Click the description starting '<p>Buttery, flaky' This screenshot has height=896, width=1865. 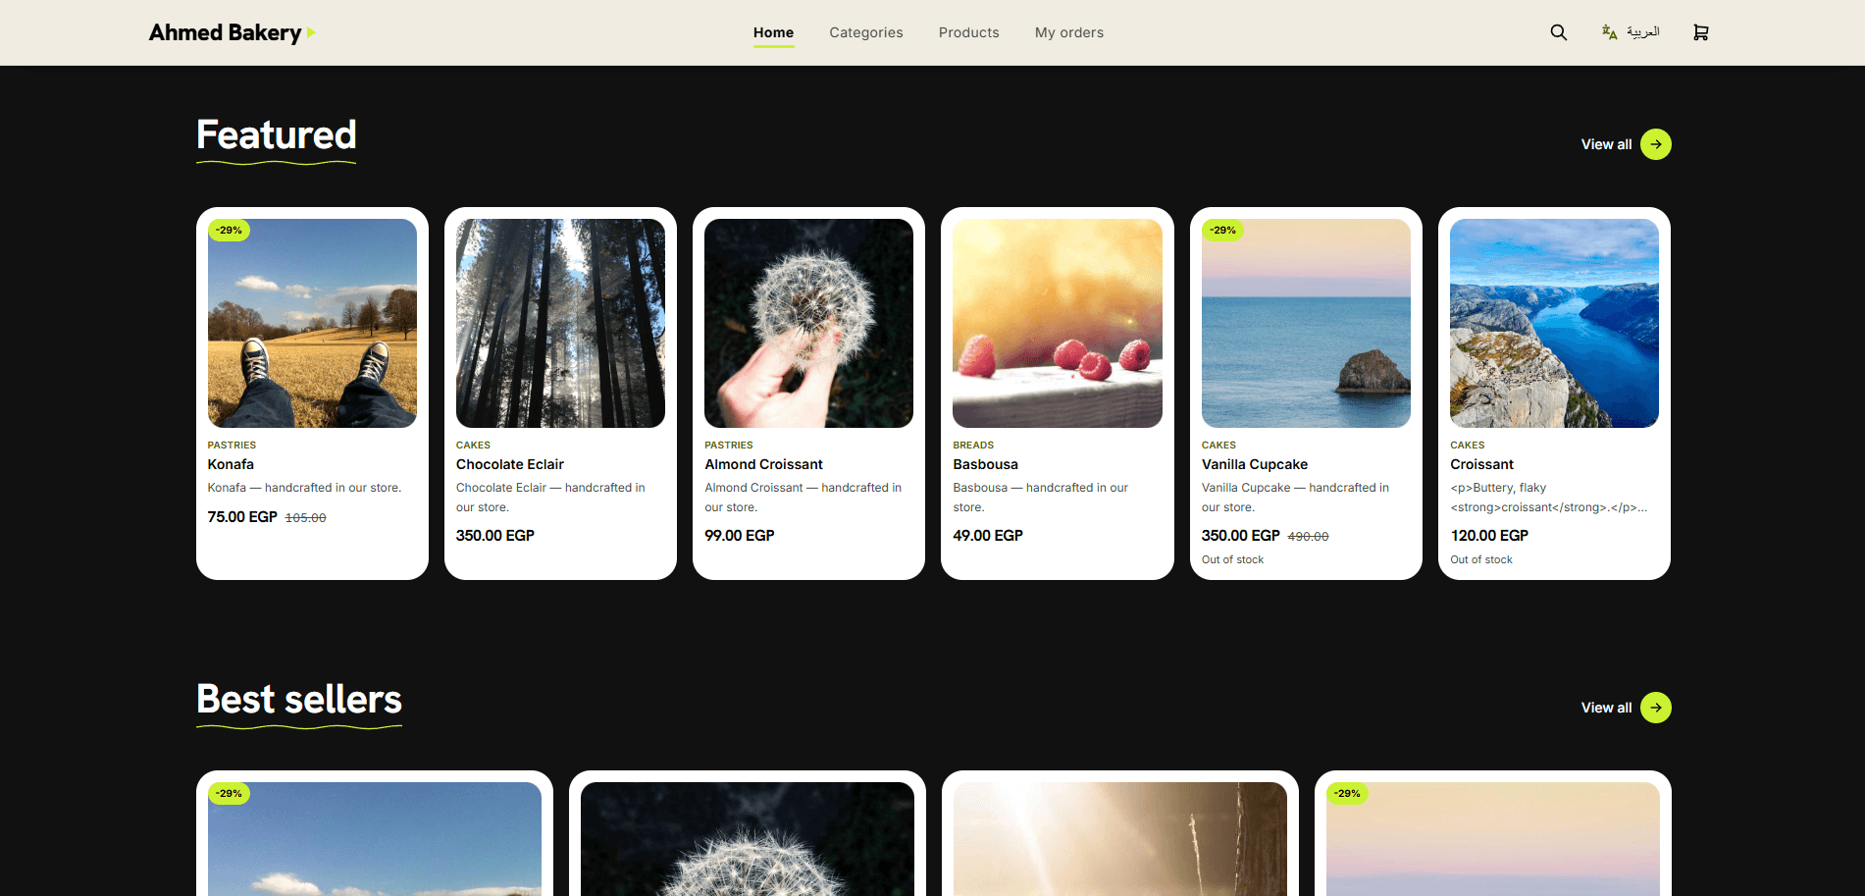[x=1548, y=498]
